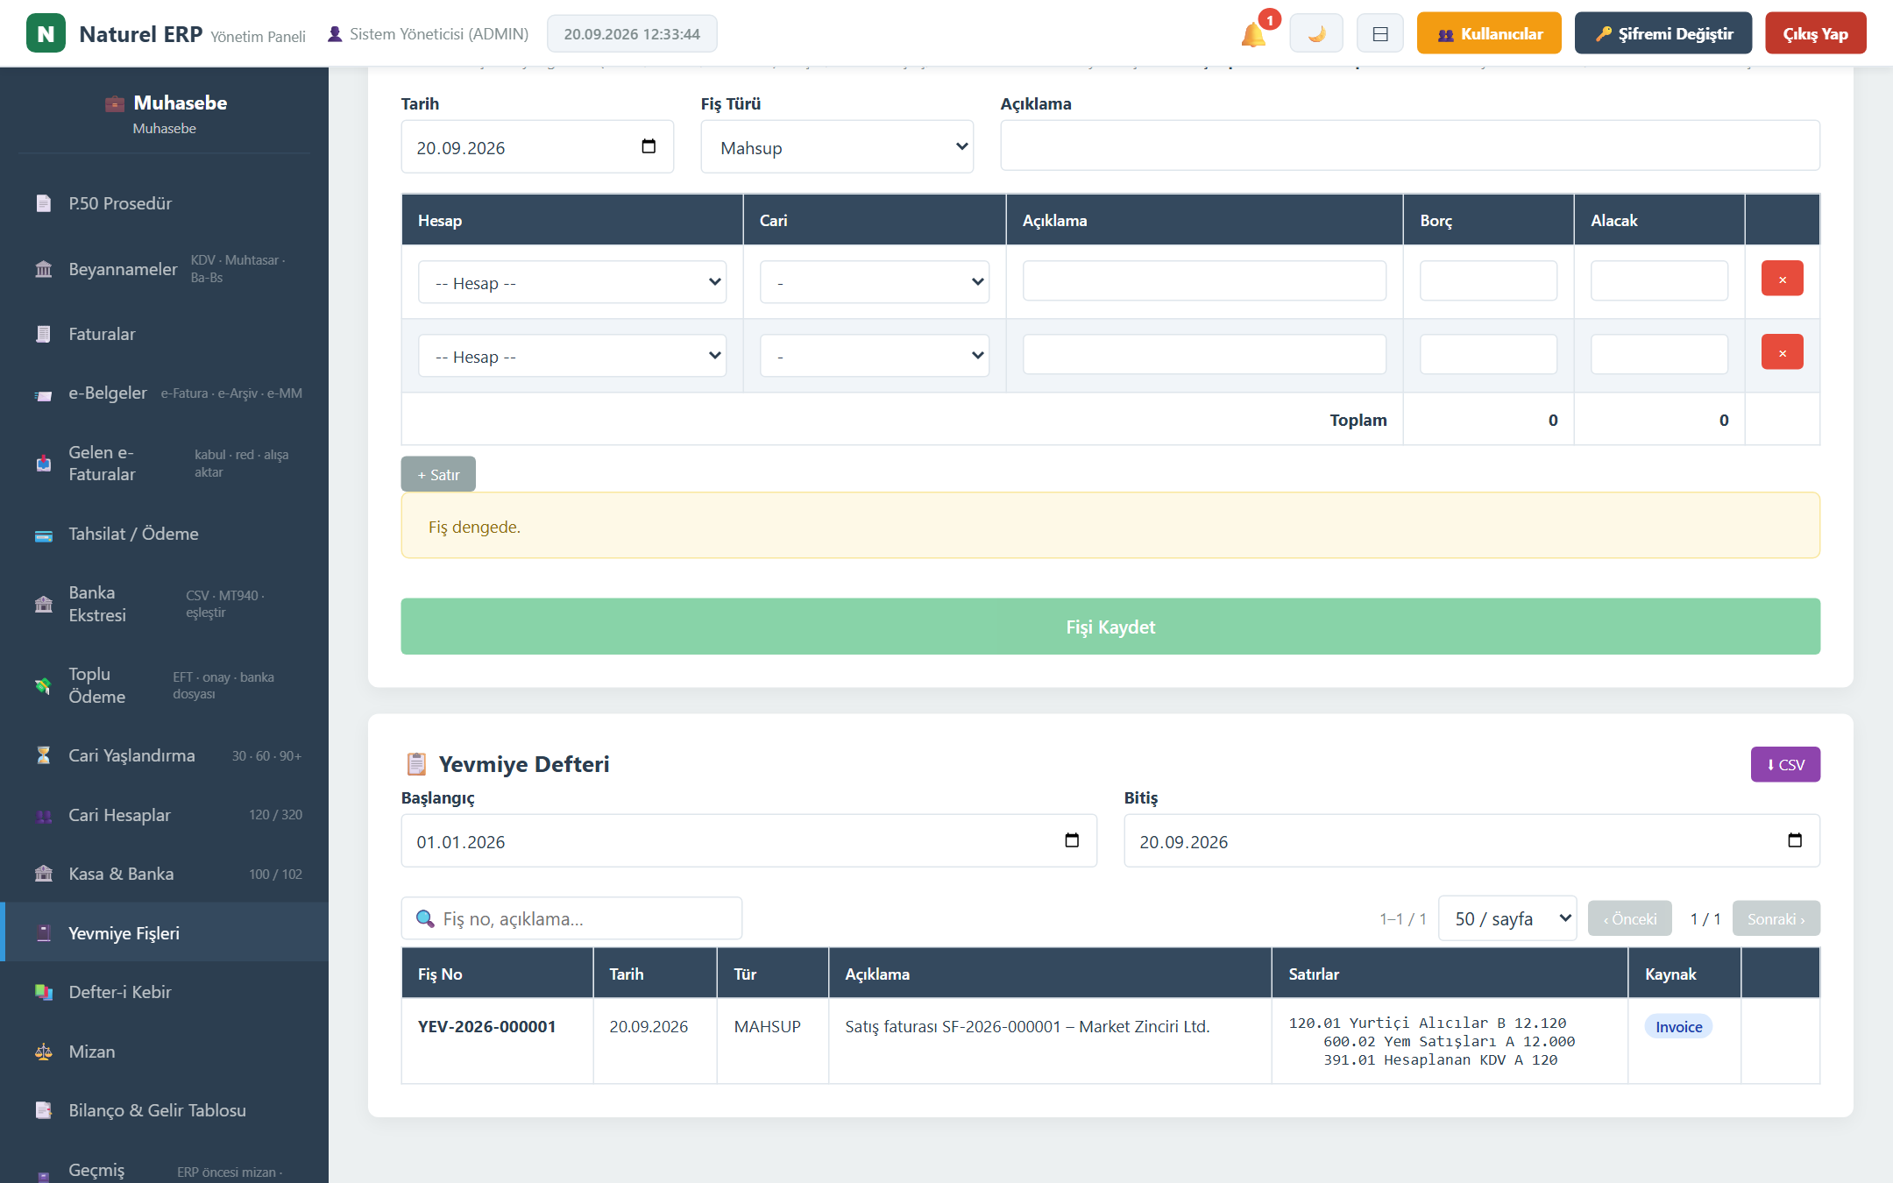Delete the first voucher row
Viewport: 1893px width, 1183px height.
coord(1782,279)
